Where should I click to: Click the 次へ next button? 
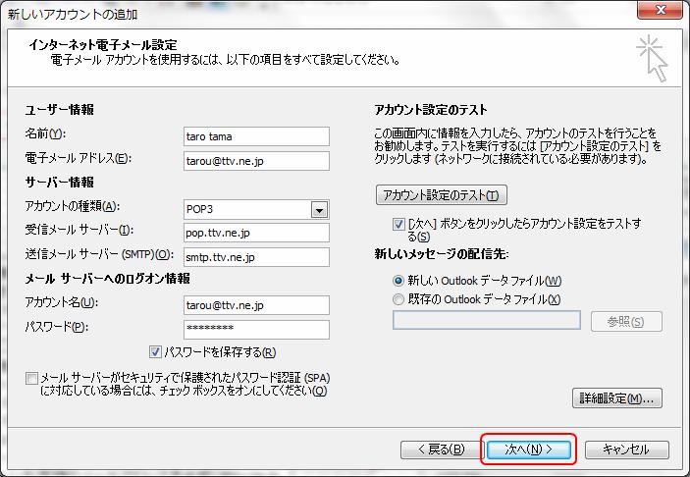(528, 450)
